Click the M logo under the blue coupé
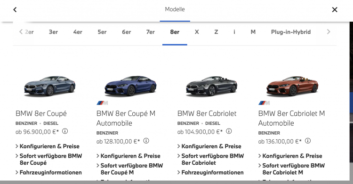353x184 pixels. (102, 103)
